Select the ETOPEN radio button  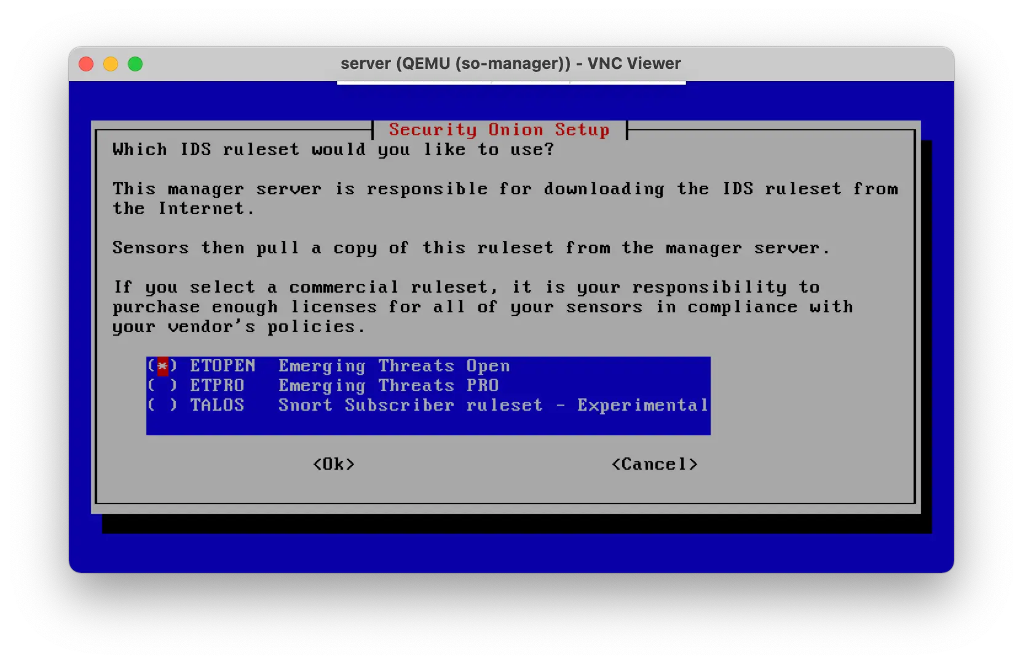coord(162,366)
